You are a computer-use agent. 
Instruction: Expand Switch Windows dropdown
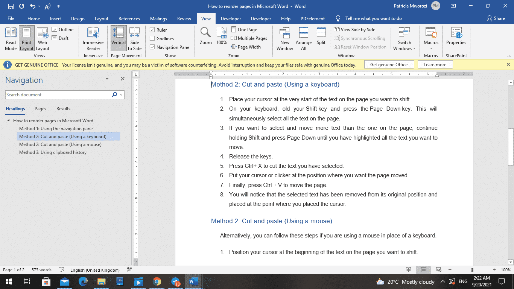click(x=414, y=49)
